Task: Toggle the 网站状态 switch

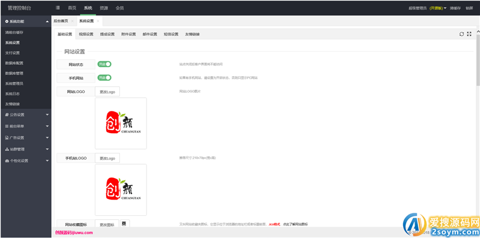Action: click(x=104, y=64)
